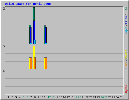Image resolution: width=129 pixels, height=100 pixels.
Task: Click day label '17' on the x-axis
Action: click(x=68, y=97)
